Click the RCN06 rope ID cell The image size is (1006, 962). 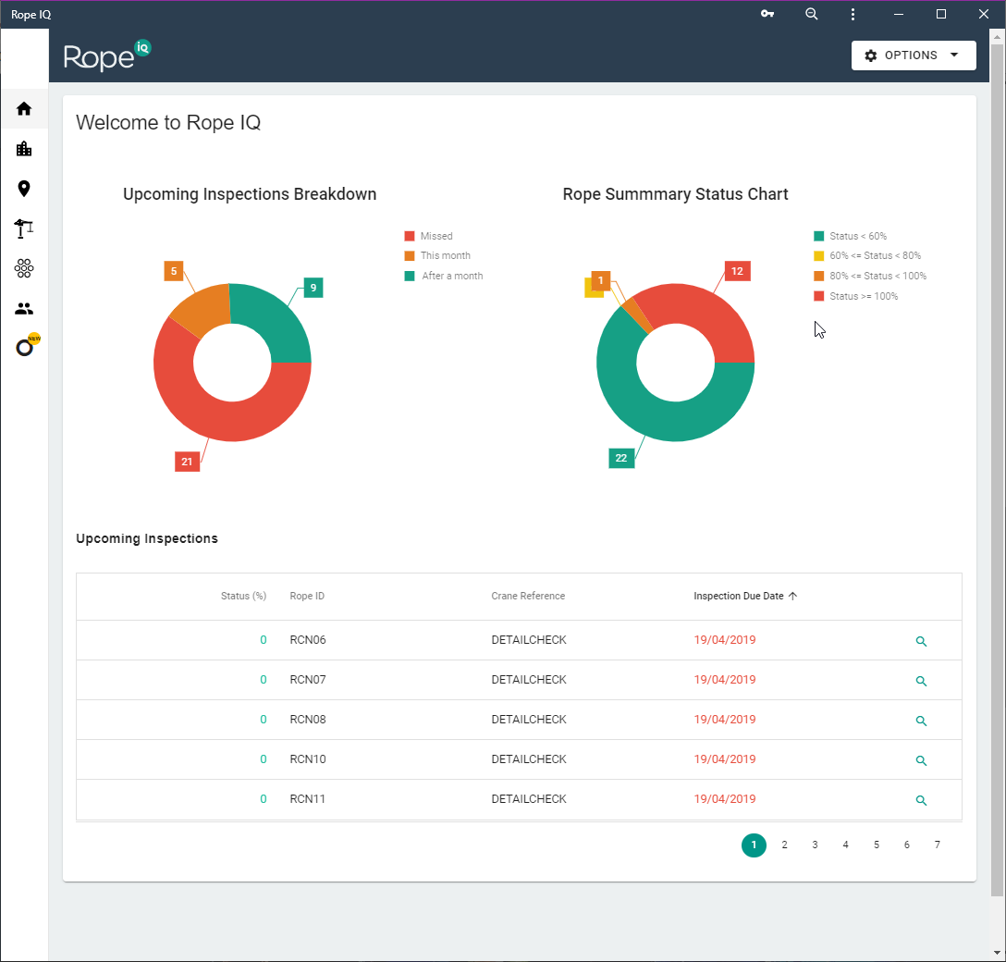pyautogui.click(x=308, y=640)
